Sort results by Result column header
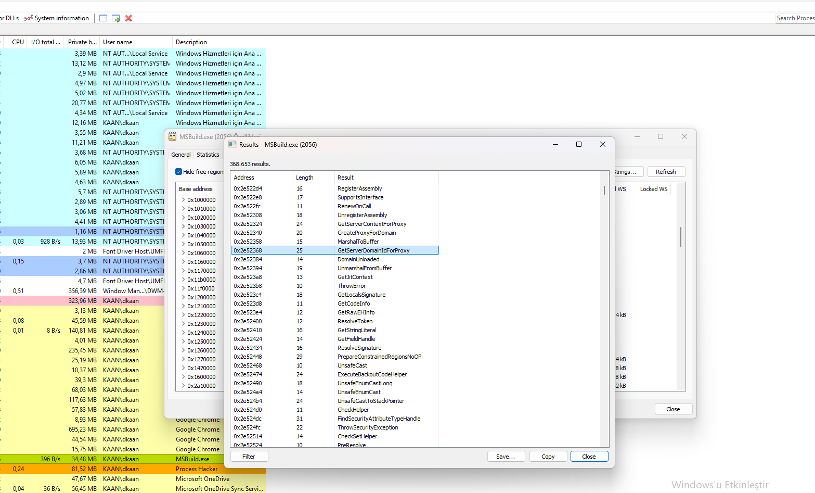The height and width of the screenshot is (493, 815). pyautogui.click(x=386, y=178)
